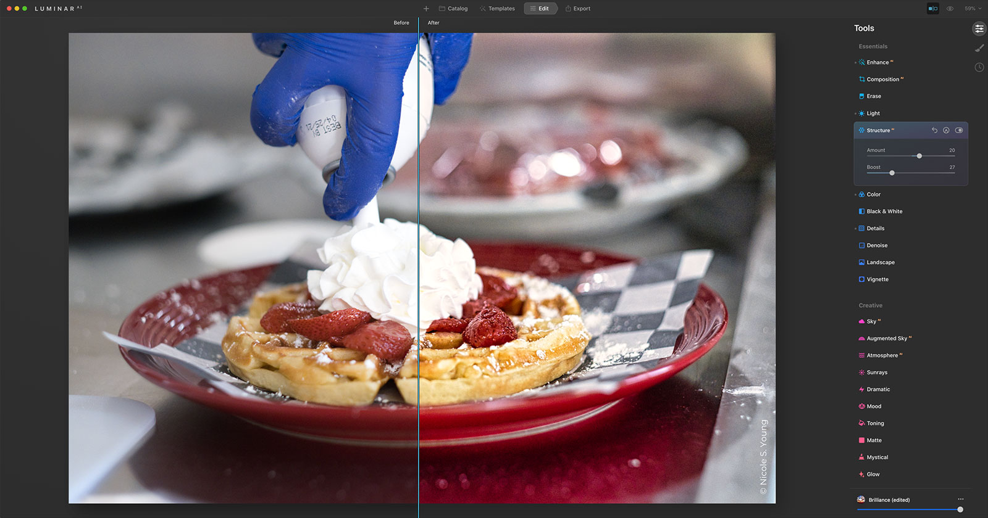Open the edit History clock icon
The width and height of the screenshot is (988, 518).
click(979, 67)
